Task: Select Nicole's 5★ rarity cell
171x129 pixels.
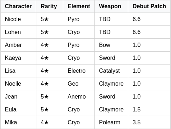Action: (45, 19)
